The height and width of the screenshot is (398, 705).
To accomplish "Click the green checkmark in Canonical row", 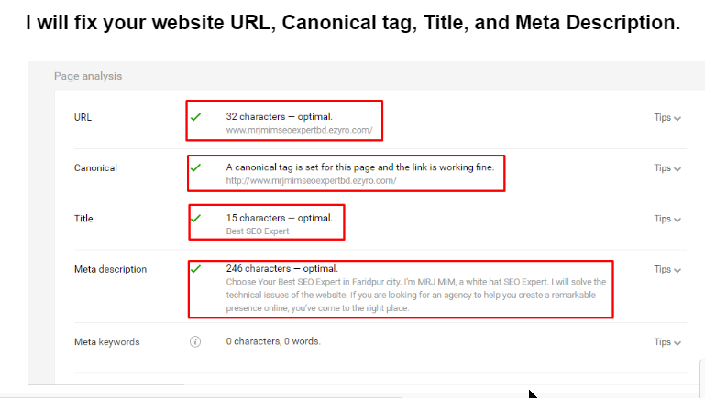I will click(195, 167).
